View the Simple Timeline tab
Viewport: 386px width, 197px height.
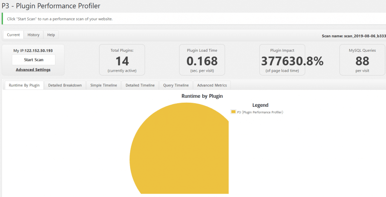pyautogui.click(x=104, y=85)
